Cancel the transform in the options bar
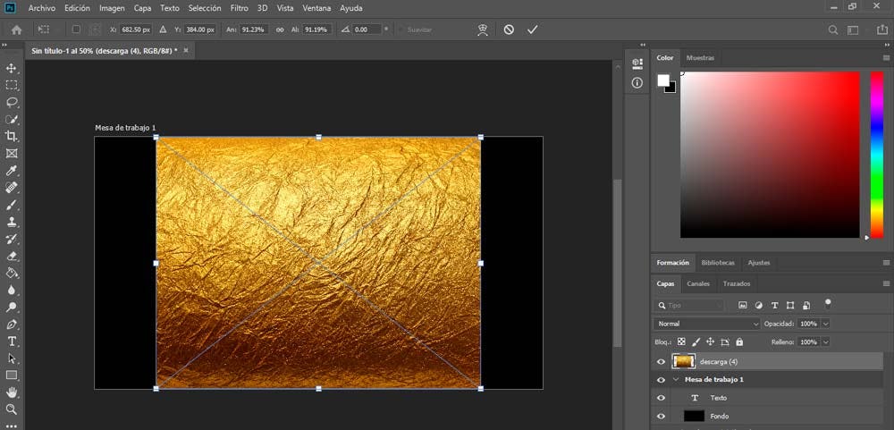The width and height of the screenshot is (894, 430). (x=509, y=30)
